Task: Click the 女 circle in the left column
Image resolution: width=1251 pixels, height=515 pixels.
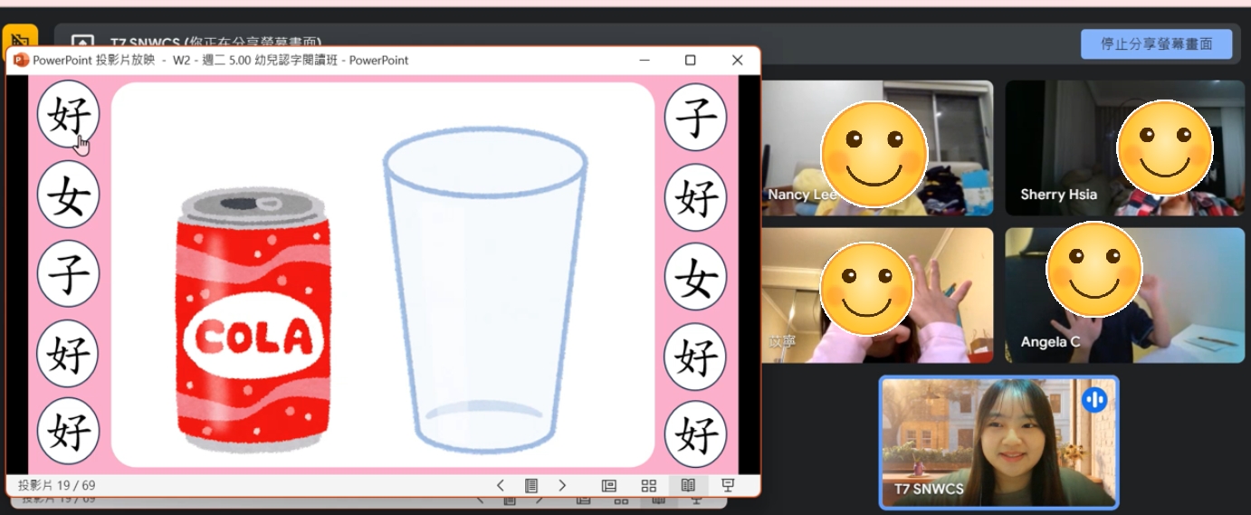Action: 68,195
